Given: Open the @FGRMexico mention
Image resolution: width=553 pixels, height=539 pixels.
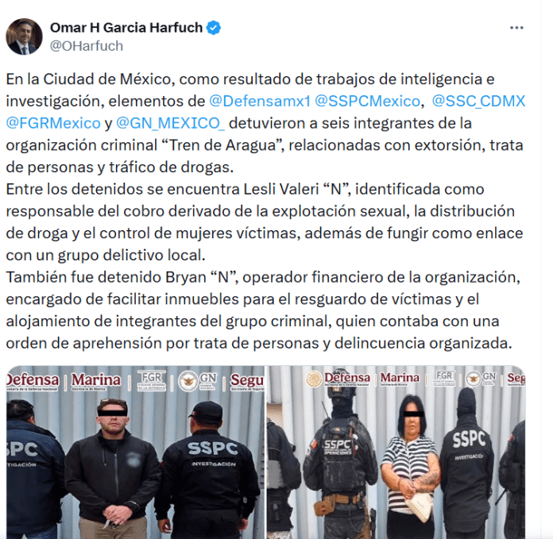Looking at the screenshot, I should pyautogui.click(x=53, y=123).
